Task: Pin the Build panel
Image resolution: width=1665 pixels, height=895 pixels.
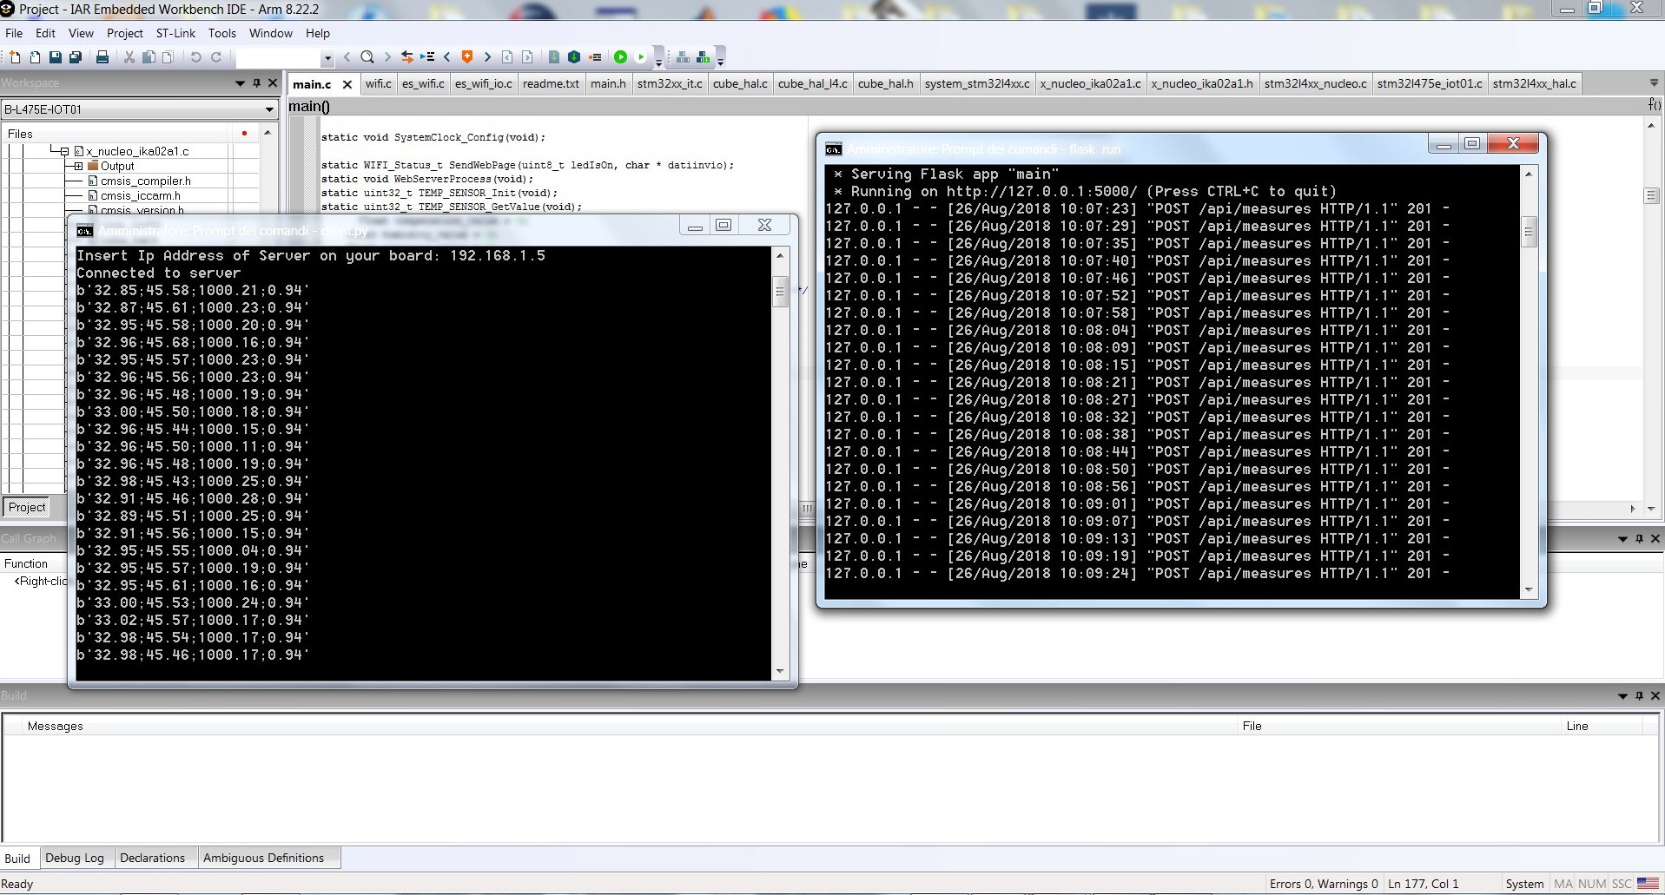Action: click(x=1639, y=695)
